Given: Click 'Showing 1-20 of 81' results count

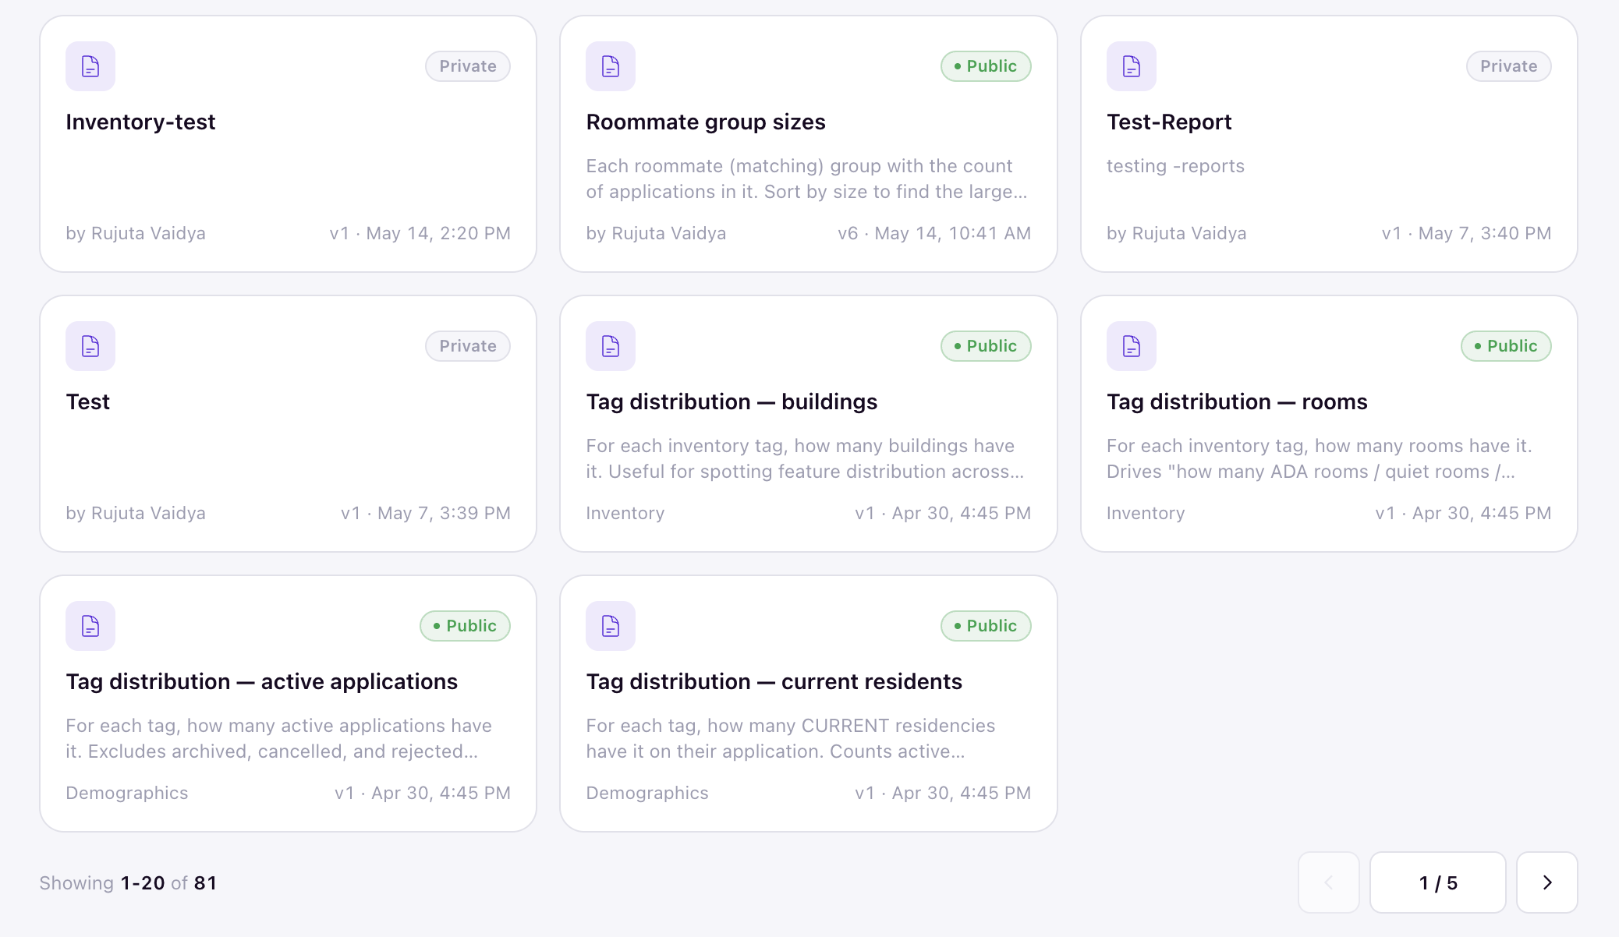Looking at the screenshot, I should (x=128, y=883).
